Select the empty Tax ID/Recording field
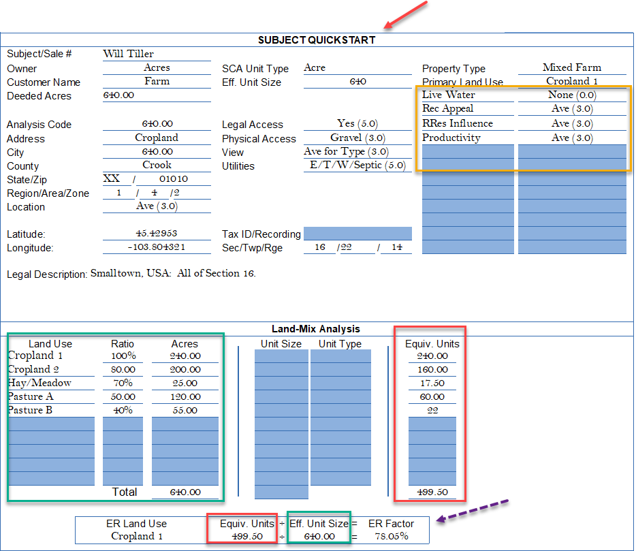Image resolution: width=636 pixels, height=551 pixels. pyautogui.click(x=357, y=234)
